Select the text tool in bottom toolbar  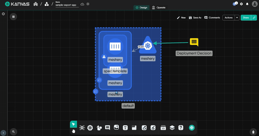click(125, 128)
